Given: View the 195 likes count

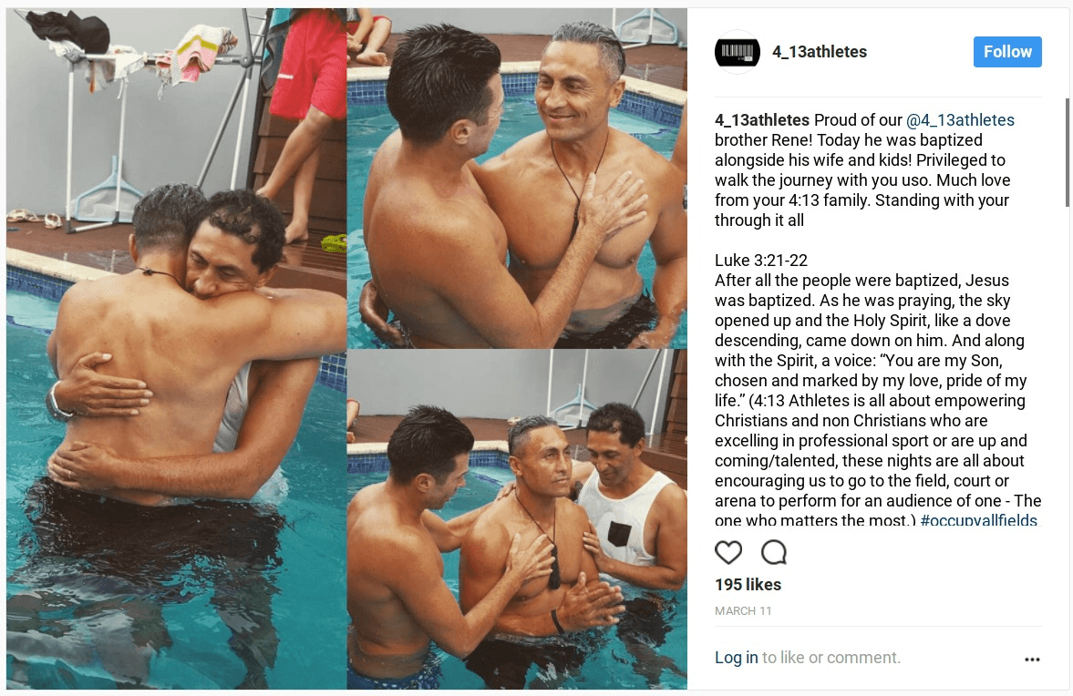Looking at the screenshot, I should pos(748,585).
